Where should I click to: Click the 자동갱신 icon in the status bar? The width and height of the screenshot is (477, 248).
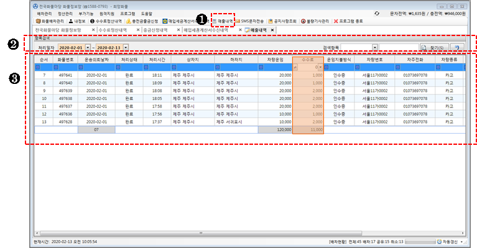[439, 242]
